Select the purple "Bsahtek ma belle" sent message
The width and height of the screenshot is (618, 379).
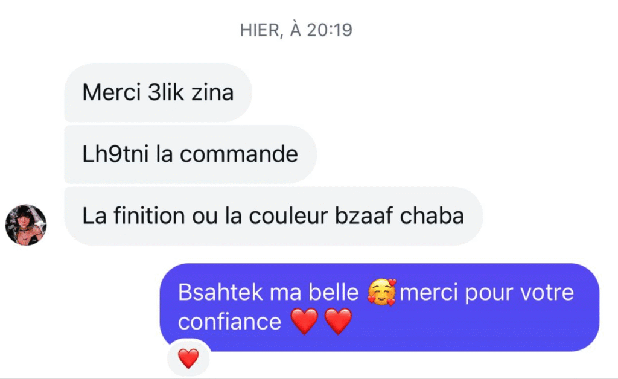click(380, 307)
